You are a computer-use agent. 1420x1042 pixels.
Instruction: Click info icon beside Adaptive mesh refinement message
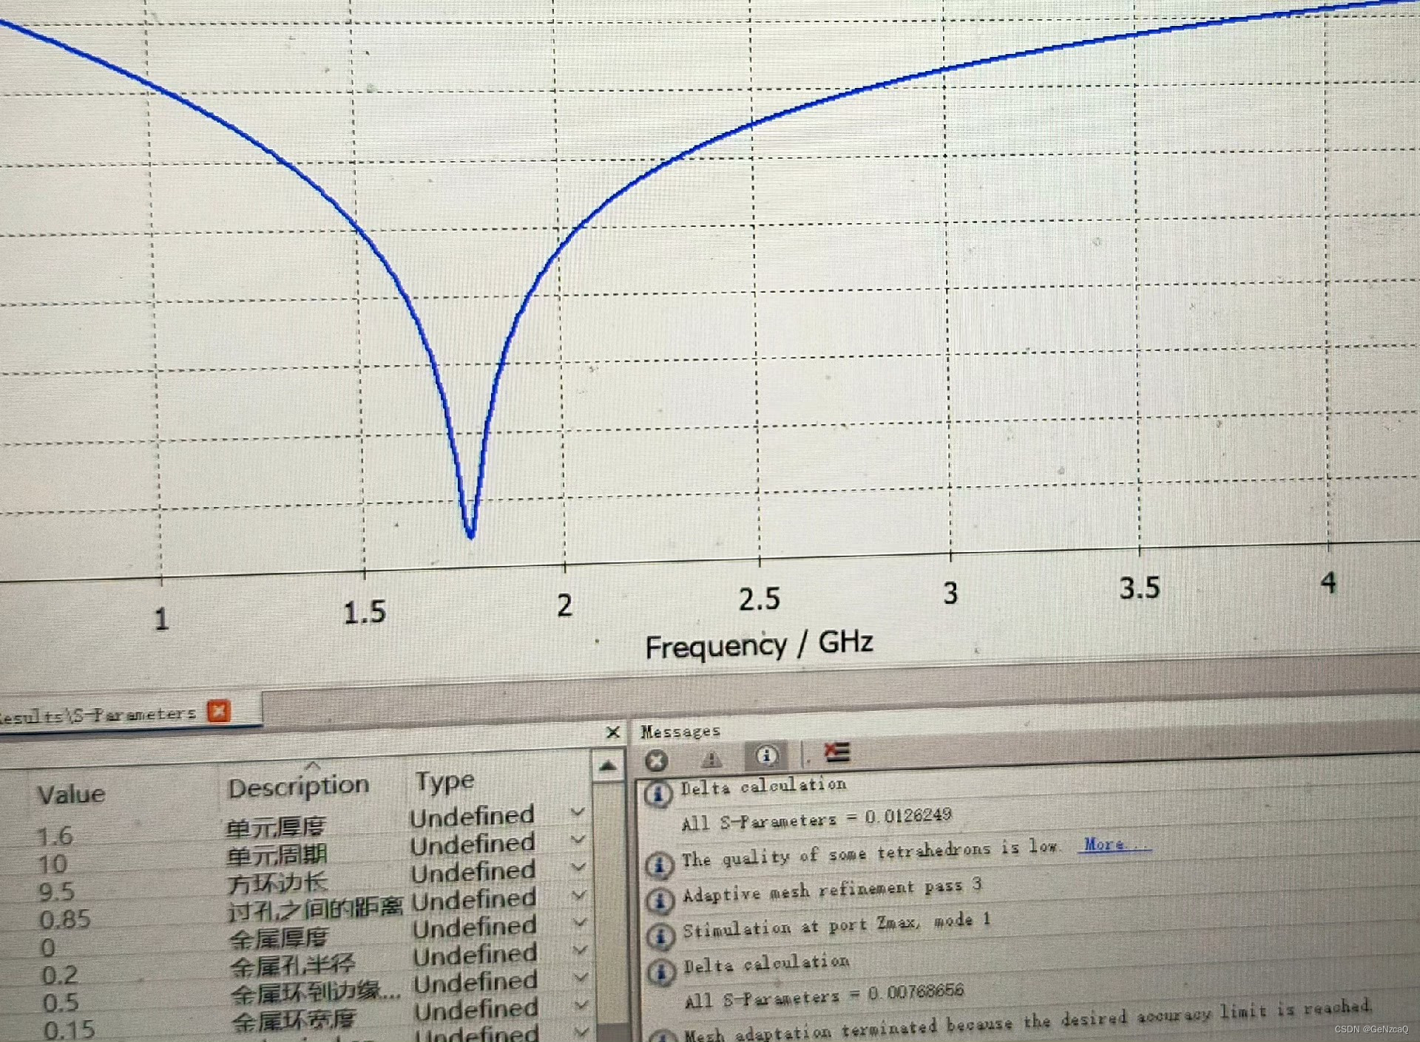pyautogui.click(x=660, y=899)
